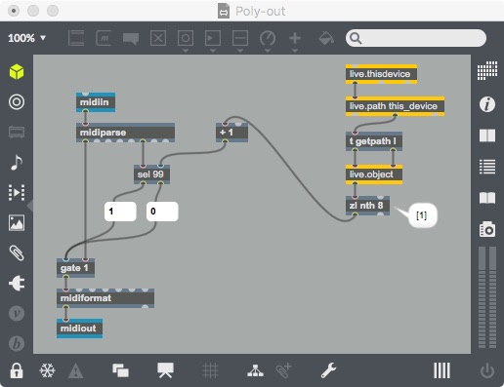Open the Audio note icon in sidebar

point(17,163)
